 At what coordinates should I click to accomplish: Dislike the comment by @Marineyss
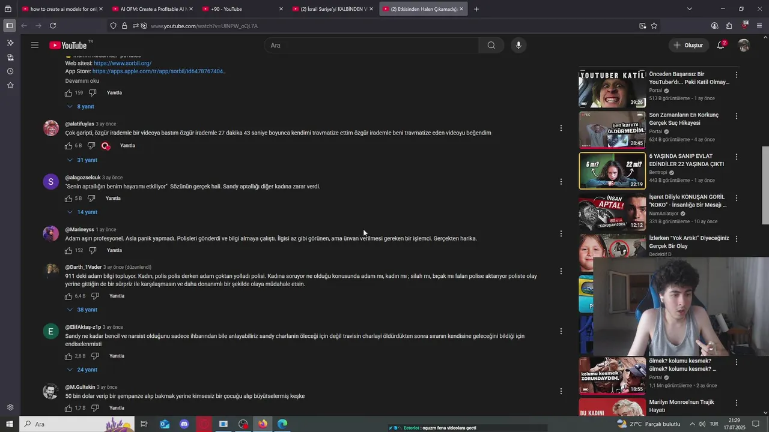pos(93,250)
